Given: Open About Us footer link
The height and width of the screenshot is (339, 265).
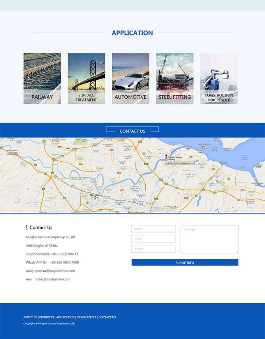Looking at the screenshot, I should click(x=30, y=317).
